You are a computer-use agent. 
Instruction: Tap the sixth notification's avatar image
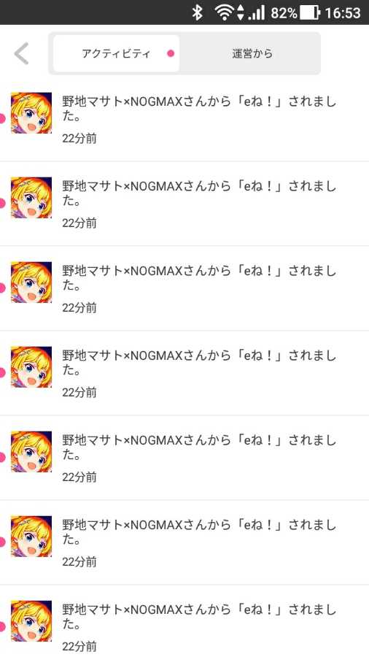tap(31, 537)
